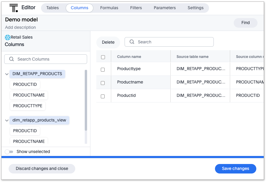Select PRODUCTTYPE under DIM_RETAPP_PRODUCTS
Viewport: 267px width, 183px height.
coord(28,106)
